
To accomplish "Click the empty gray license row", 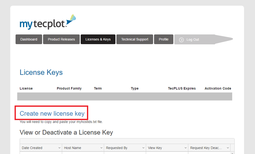I will point(125,96).
